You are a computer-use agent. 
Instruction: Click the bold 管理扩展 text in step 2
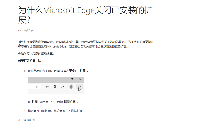pyautogui.click(x=70, y=102)
